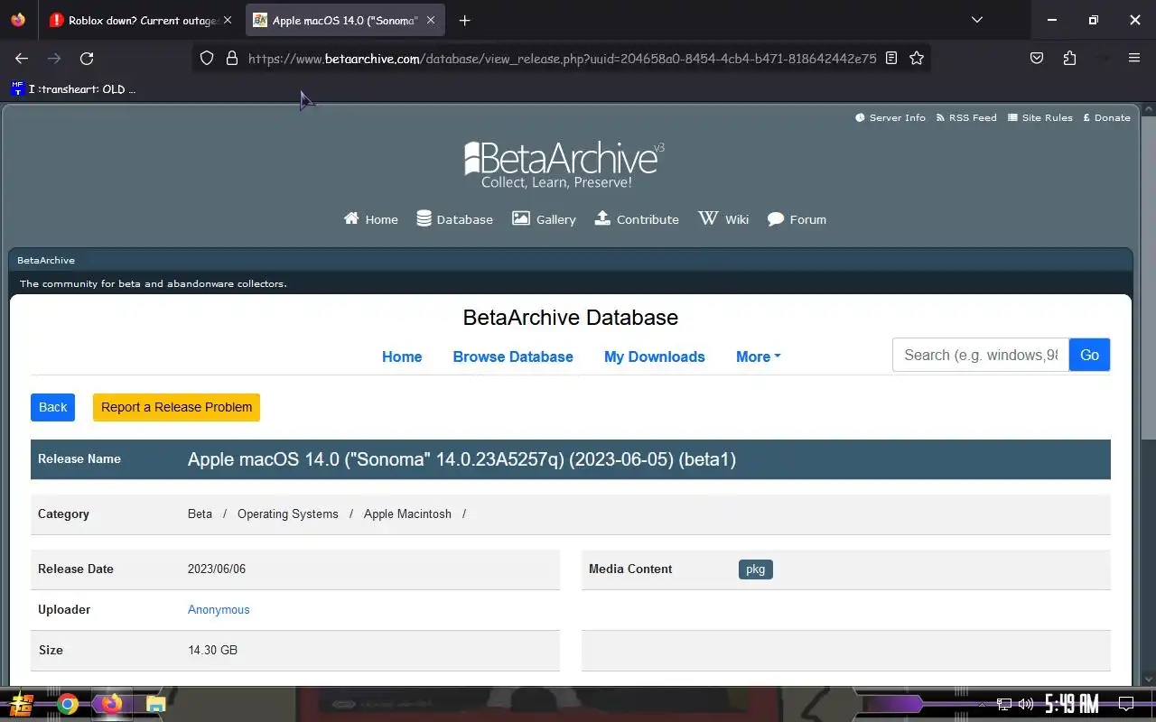Open the Start menu icon on taskbar
This screenshot has width=1156, height=722.
23,704
